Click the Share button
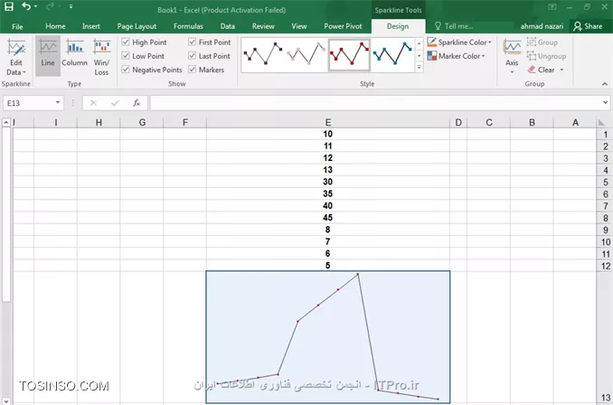The height and width of the screenshot is (405, 613). point(589,26)
